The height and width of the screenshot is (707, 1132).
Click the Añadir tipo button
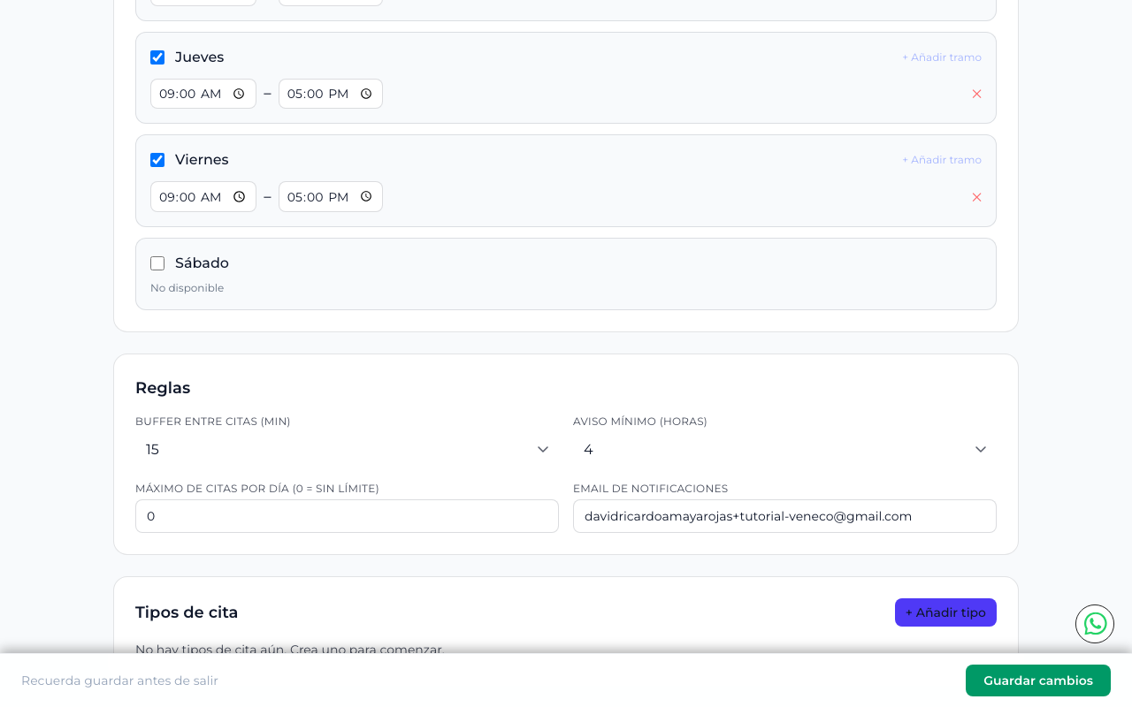(x=945, y=612)
